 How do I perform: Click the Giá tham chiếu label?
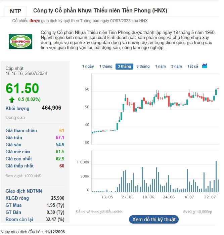click(x=21, y=130)
